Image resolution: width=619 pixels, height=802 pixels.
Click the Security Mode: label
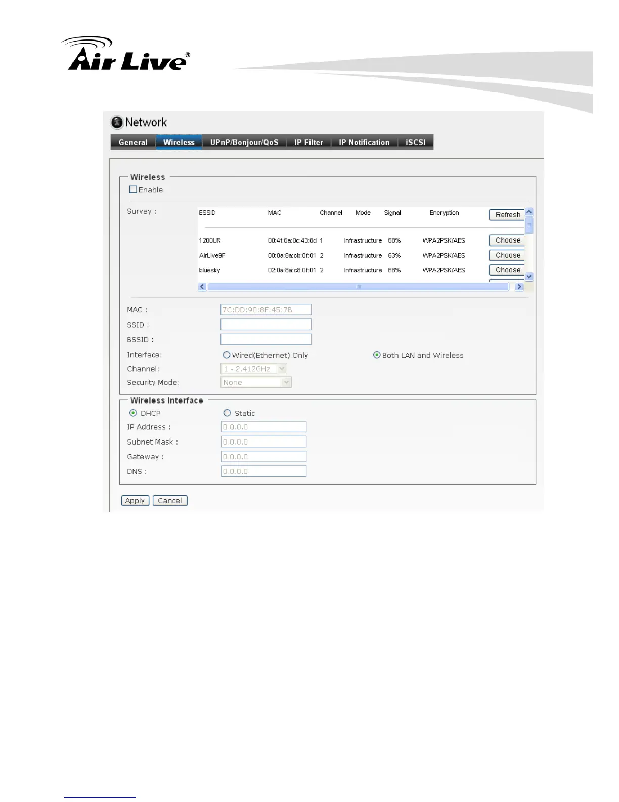click(153, 382)
